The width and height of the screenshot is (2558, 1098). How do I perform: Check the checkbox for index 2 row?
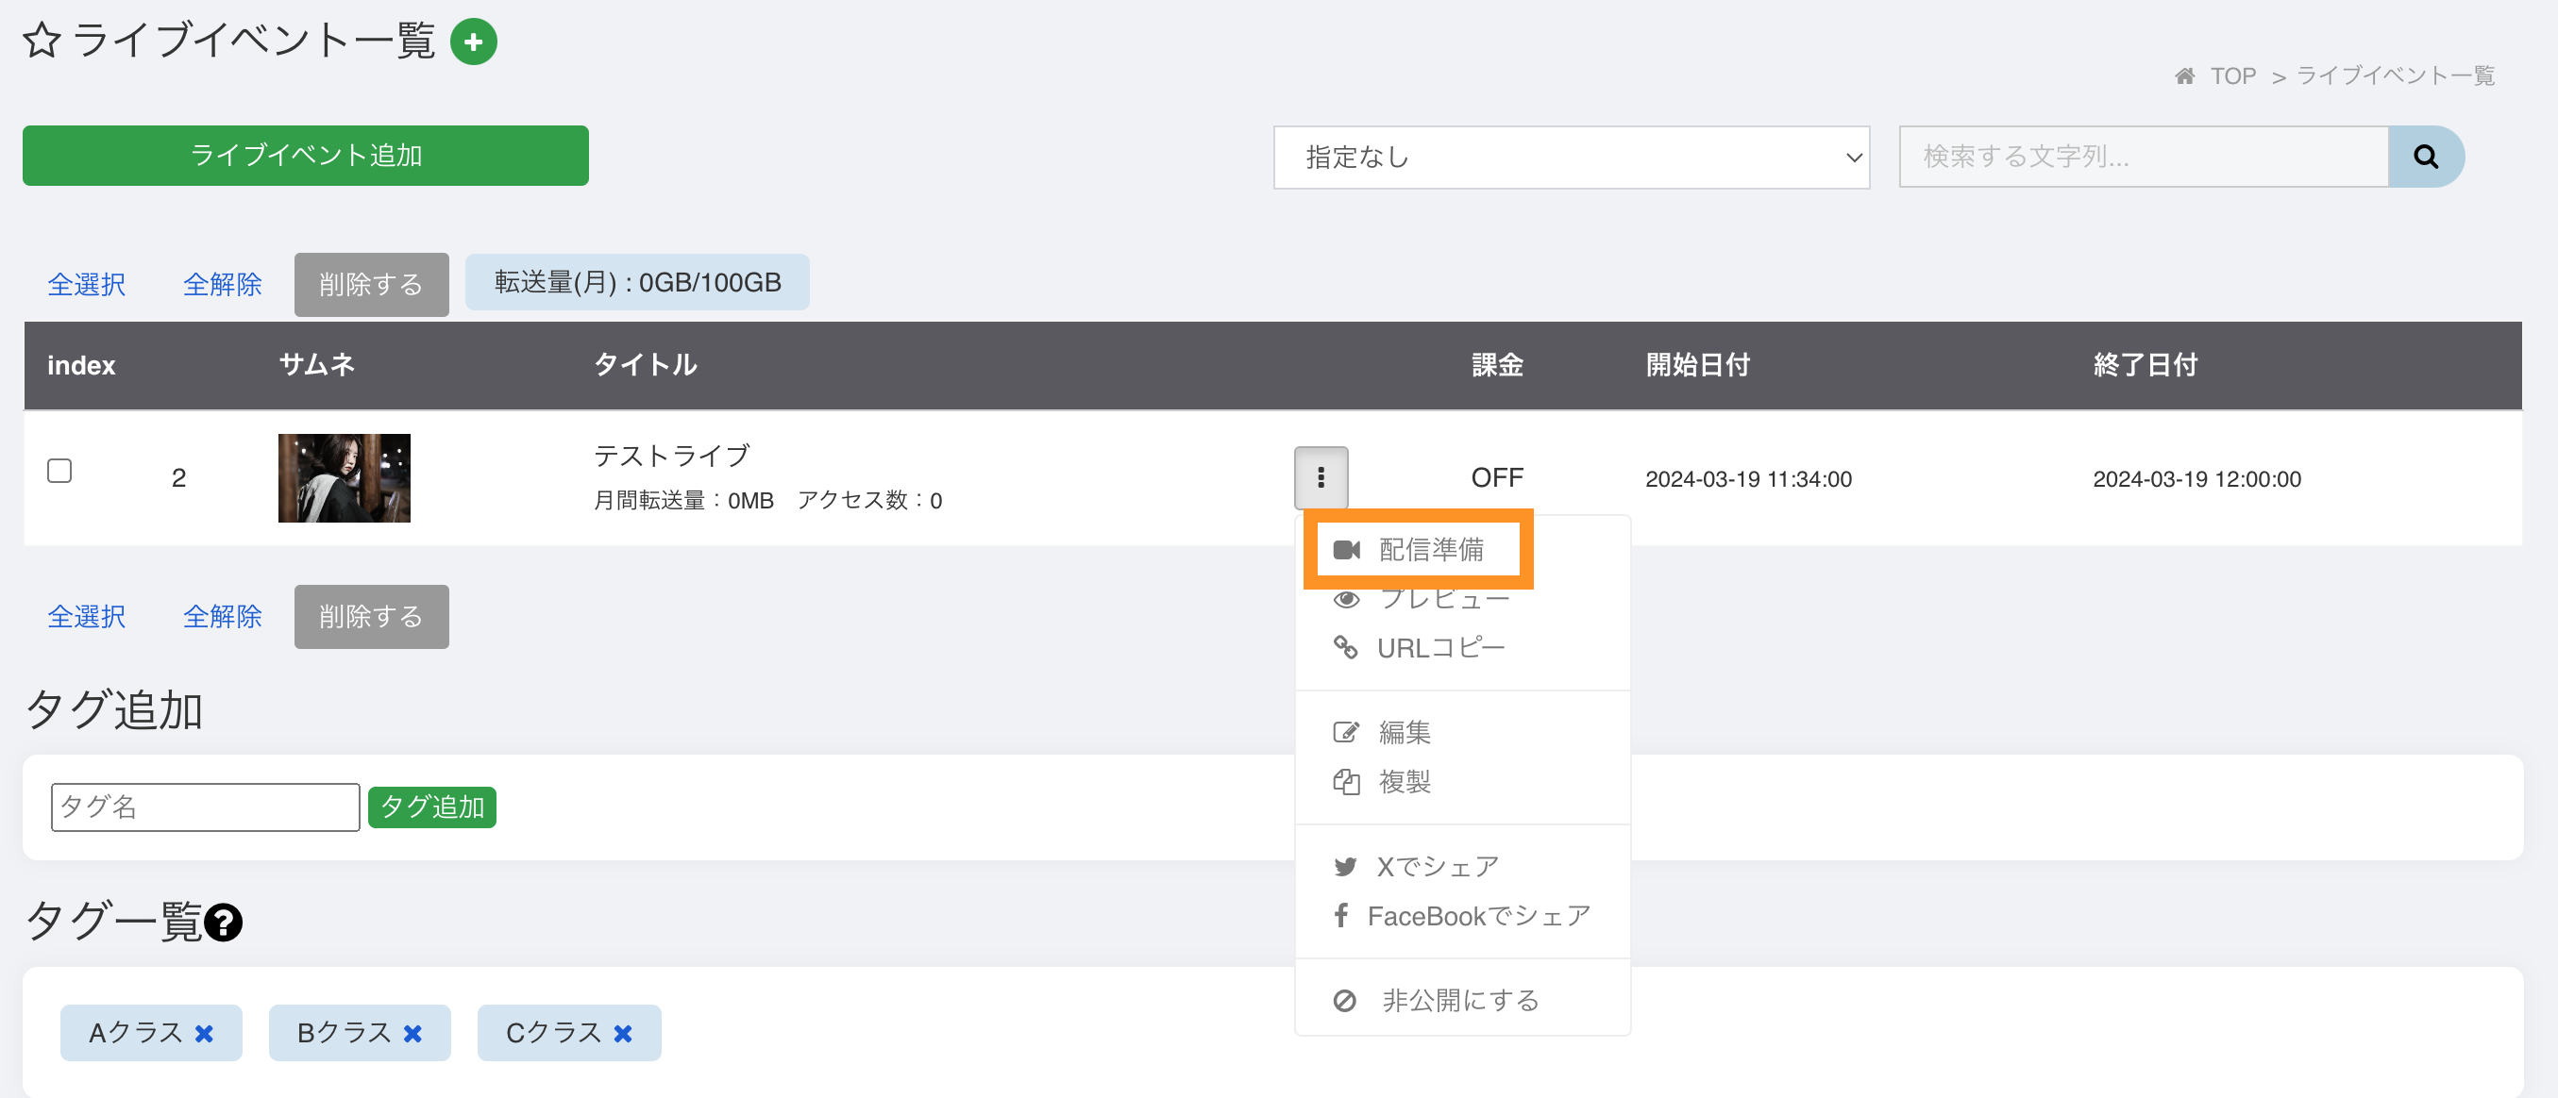tap(59, 471)
